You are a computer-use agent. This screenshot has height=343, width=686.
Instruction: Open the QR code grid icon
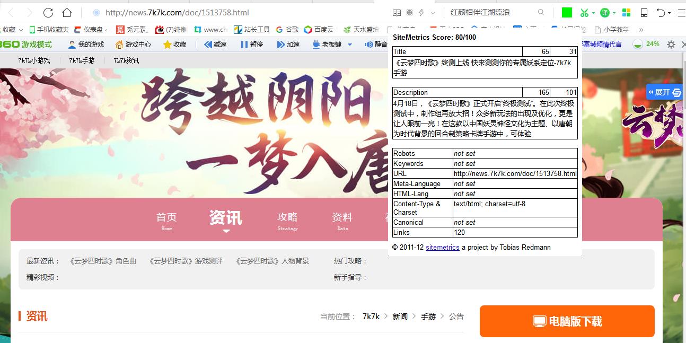pyautogui.click(x=409, y=12)
